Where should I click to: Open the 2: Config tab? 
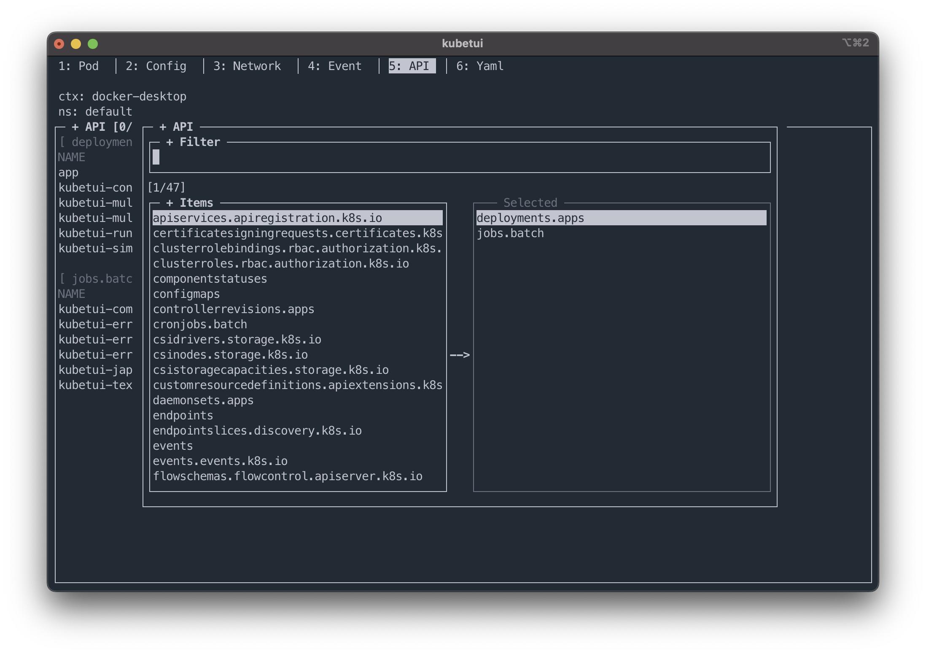(x=156, y=66)
